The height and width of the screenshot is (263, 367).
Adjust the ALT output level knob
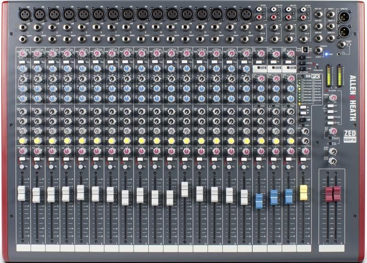point(333,131)
